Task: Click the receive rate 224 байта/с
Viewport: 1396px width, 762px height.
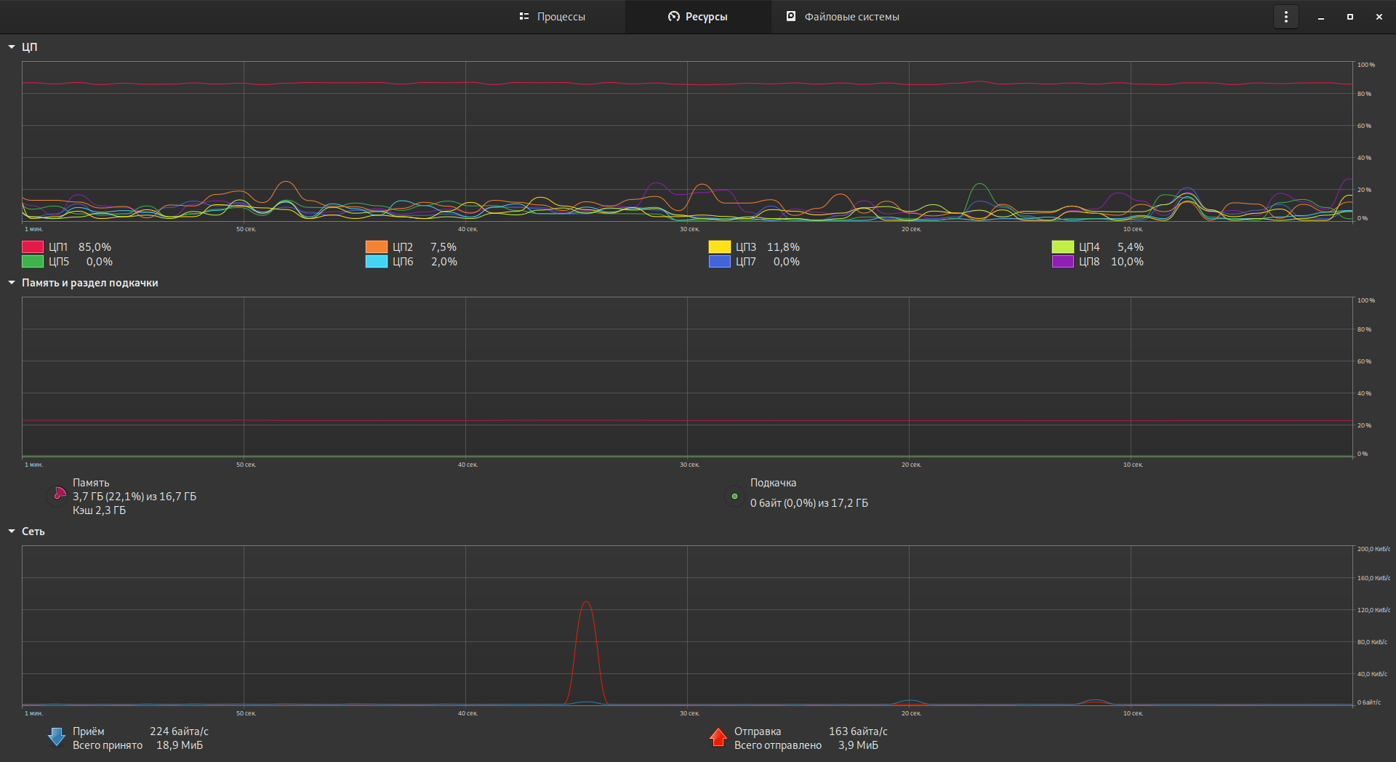Action: click(179, 731)
